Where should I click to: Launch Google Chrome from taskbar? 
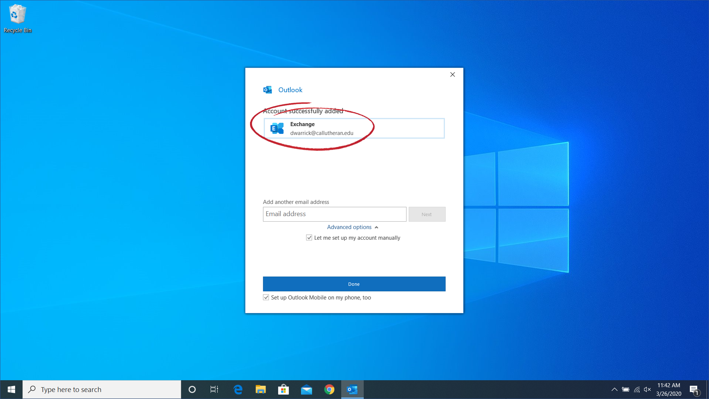point(329,389)
